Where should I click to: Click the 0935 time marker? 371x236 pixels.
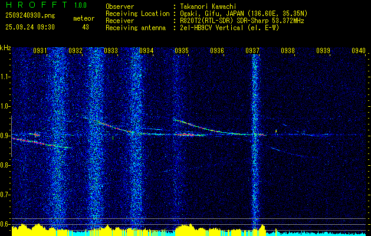point(182,51)
